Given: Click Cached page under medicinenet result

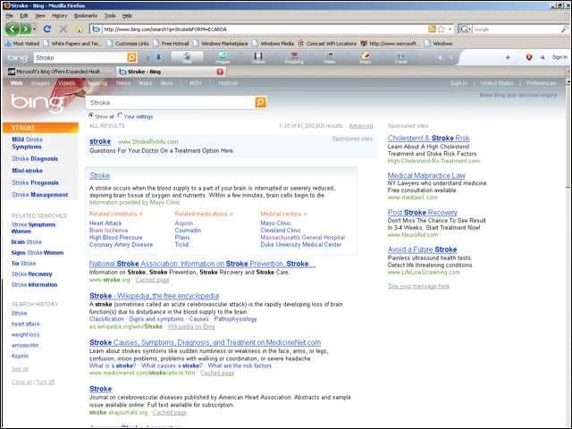Looking at the screenshot, I should click(217, 373).
